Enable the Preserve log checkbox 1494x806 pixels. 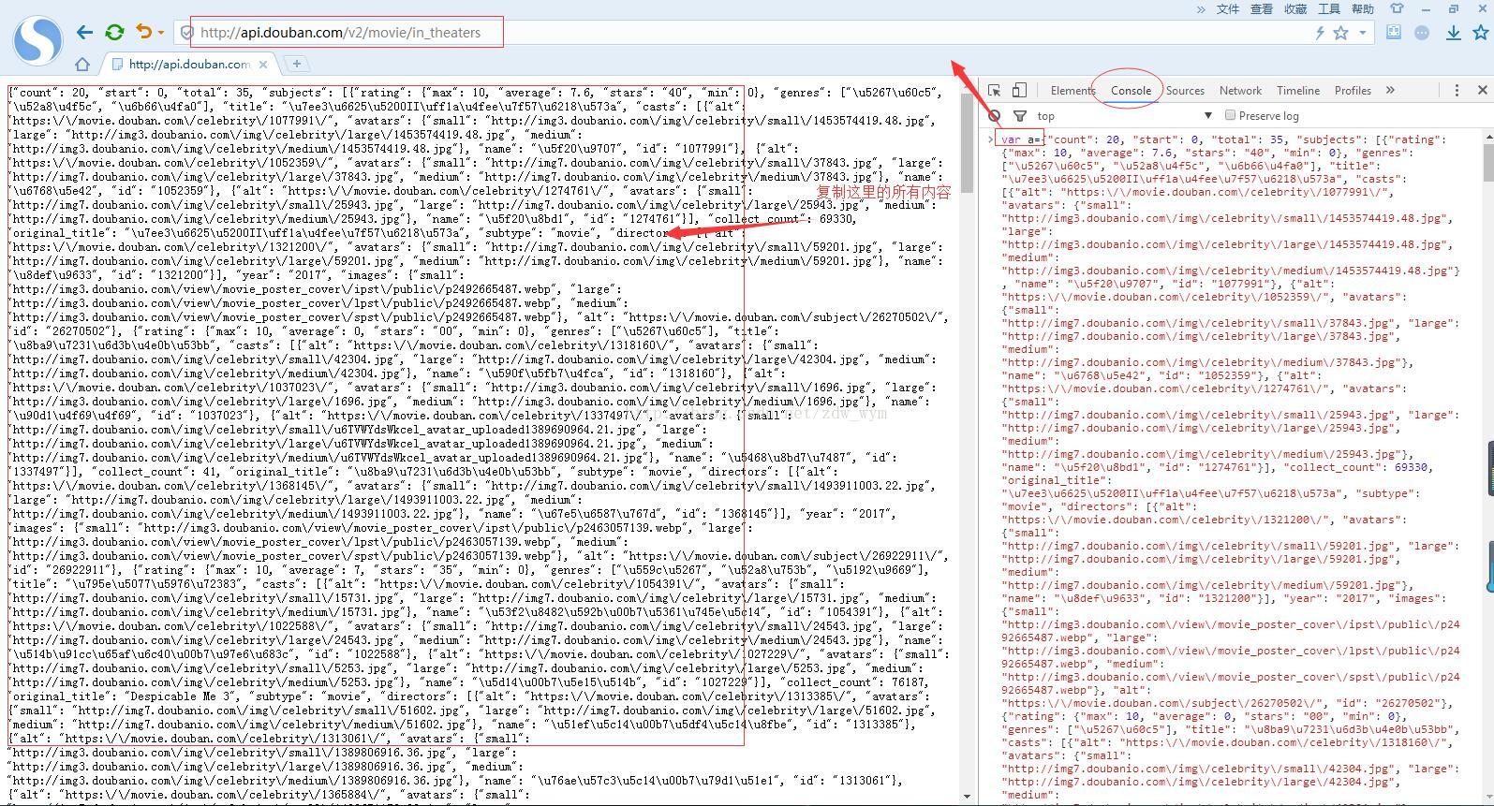point(1231,115)
